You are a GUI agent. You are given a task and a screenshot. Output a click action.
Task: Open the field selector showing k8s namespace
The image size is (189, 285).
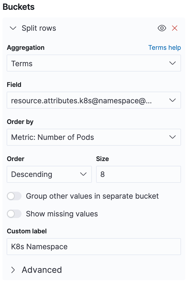pos(94,100)
